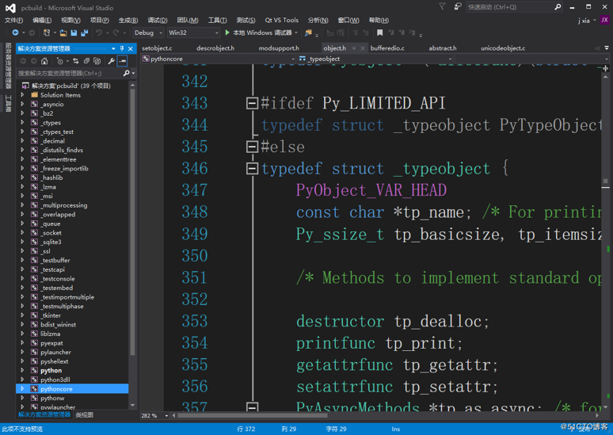The height and width of the screenshot is (435, 613).
Task: Click Sync with Active Document icon
Action: click(x=76, y=61)
